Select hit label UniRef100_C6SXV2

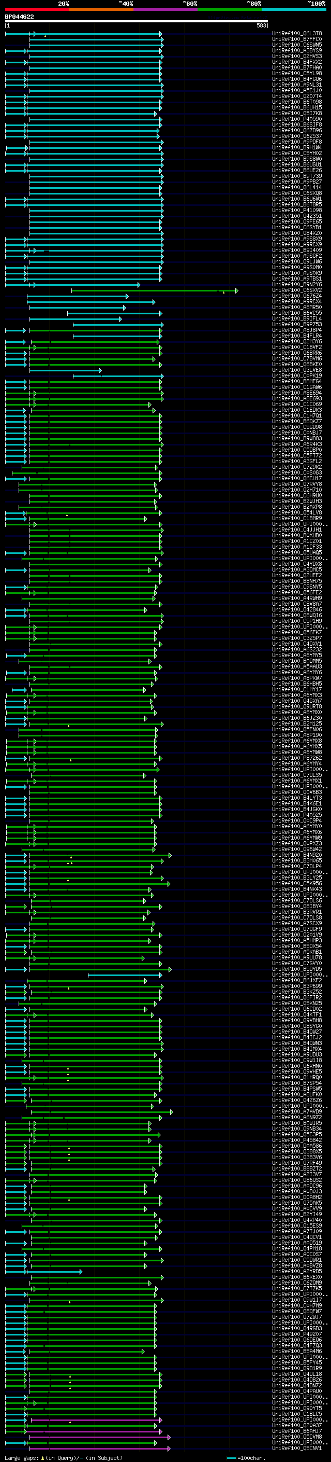pos(297,290)
